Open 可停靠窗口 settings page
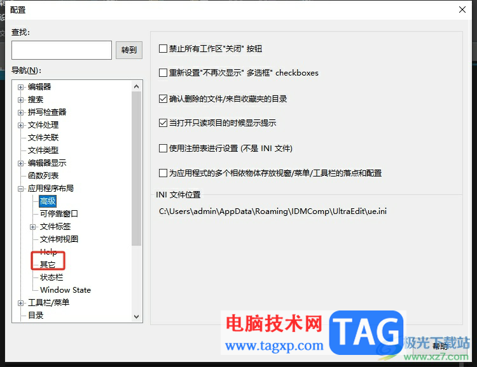The height and width of the screenshot is (367, 477). 59,214
